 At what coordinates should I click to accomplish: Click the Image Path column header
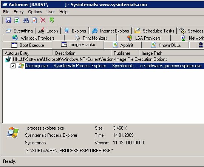[172, 53]
